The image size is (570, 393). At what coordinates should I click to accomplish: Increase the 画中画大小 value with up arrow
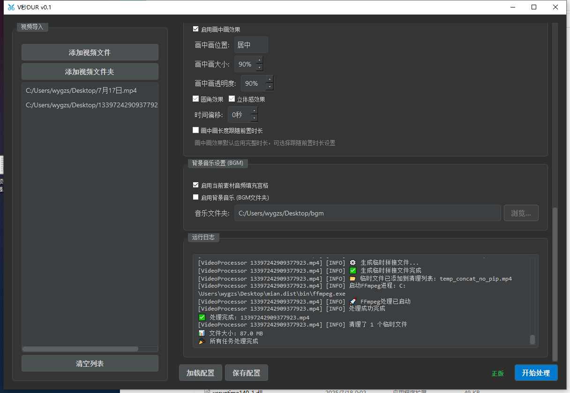point(259,60)
